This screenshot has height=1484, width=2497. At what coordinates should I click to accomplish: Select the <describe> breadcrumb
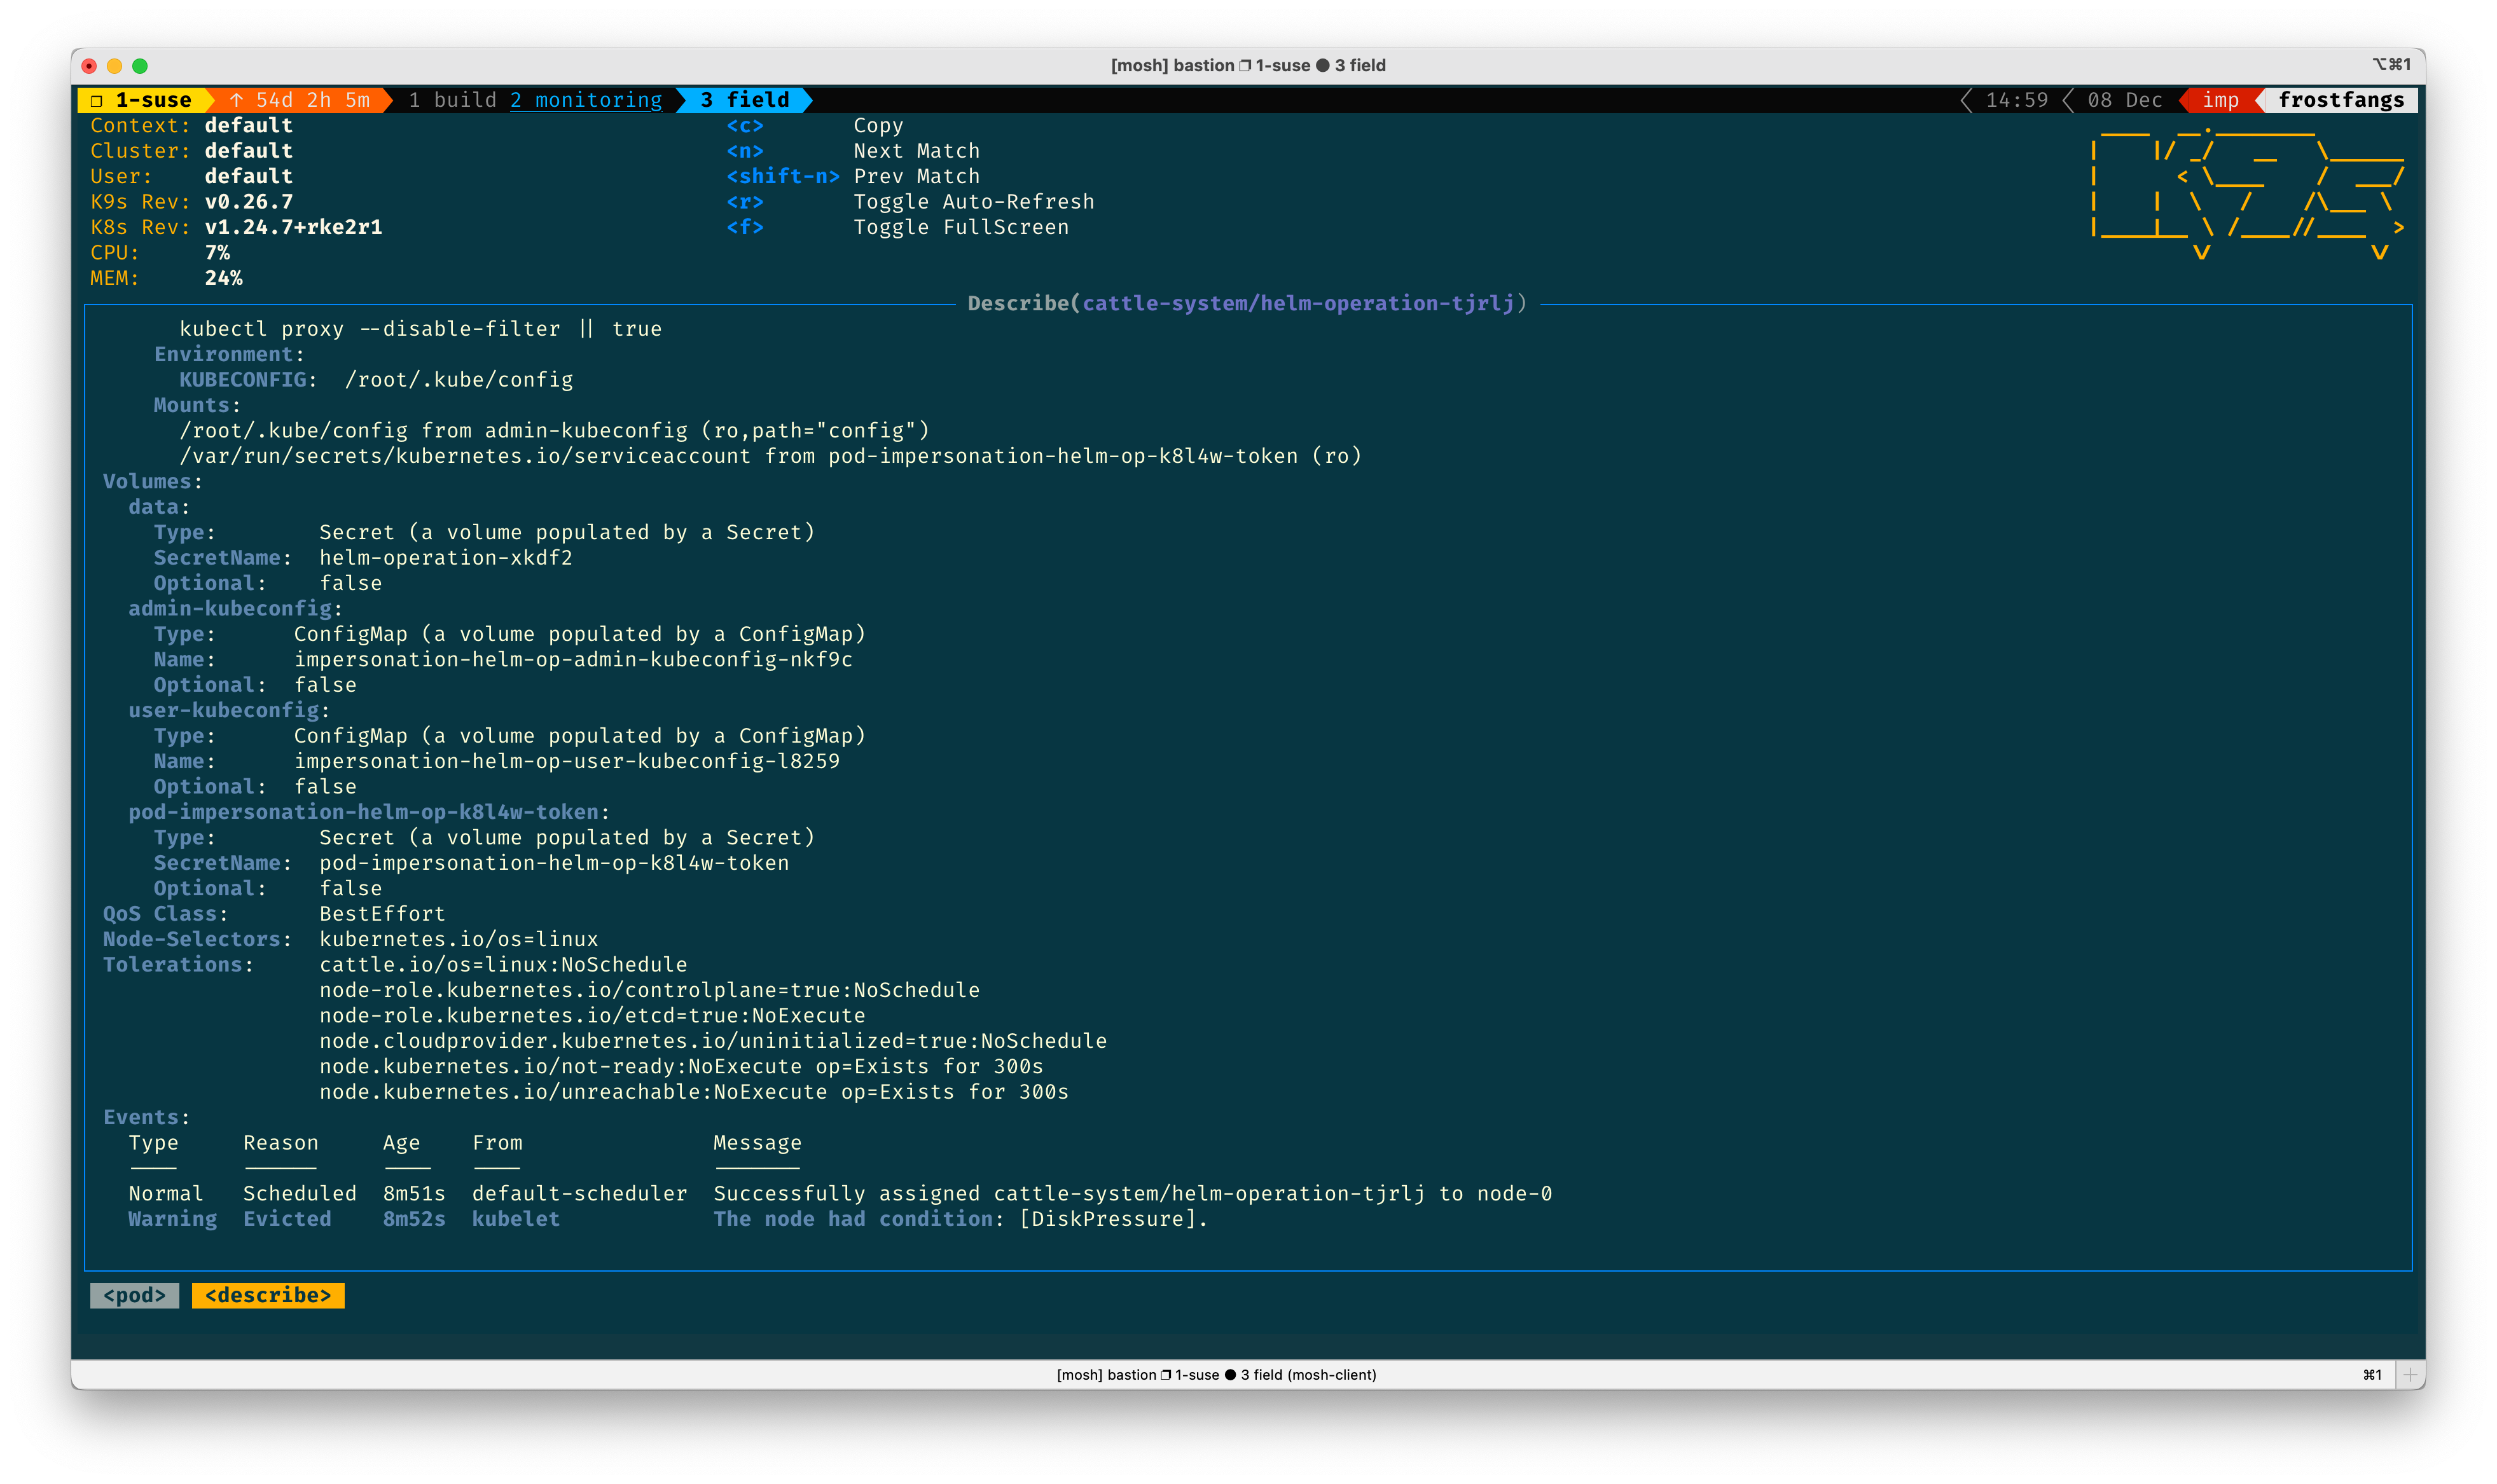(x=267, y=1295)
